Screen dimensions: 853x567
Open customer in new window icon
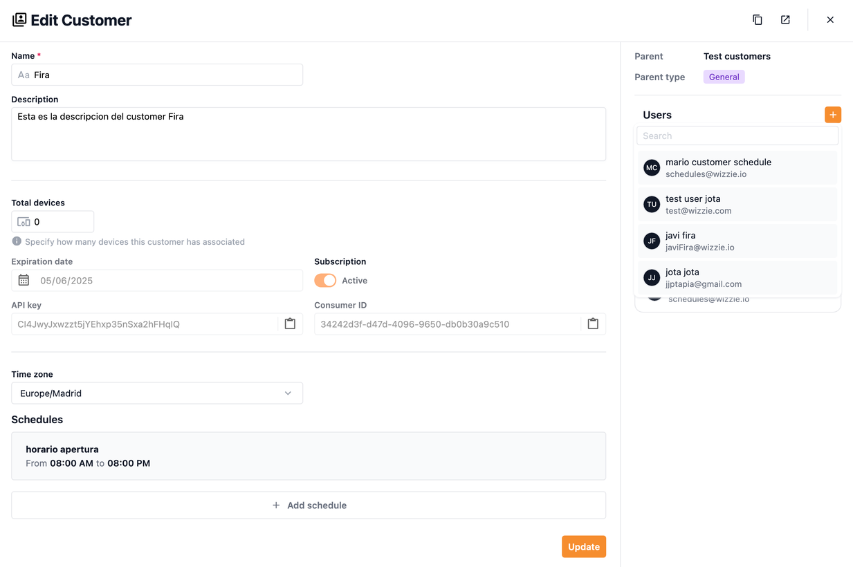tap(785, 20)
